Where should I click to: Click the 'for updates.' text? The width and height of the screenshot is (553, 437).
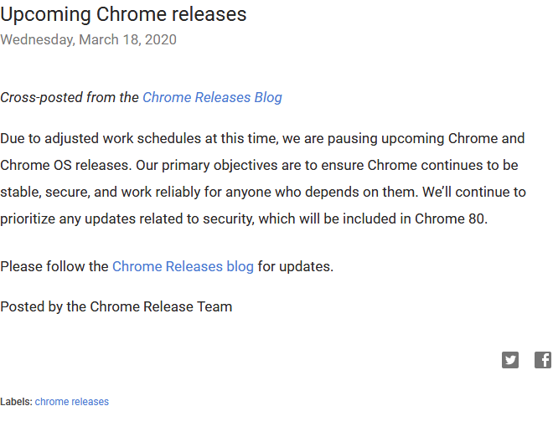[295, 266]
